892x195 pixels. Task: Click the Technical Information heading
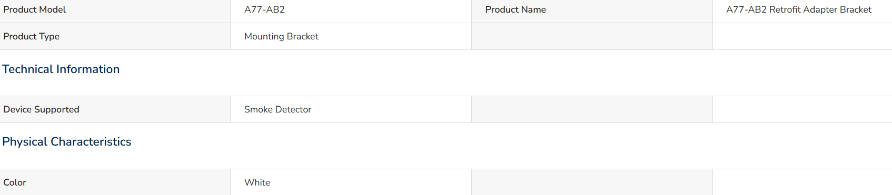(x=61, y=69)
